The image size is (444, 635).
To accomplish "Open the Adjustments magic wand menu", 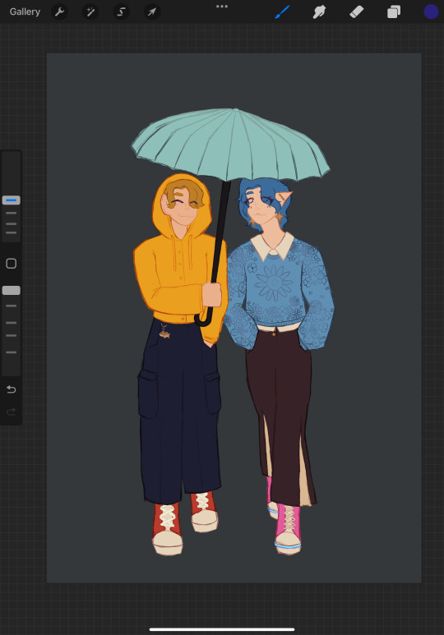I will click(90, 12).
